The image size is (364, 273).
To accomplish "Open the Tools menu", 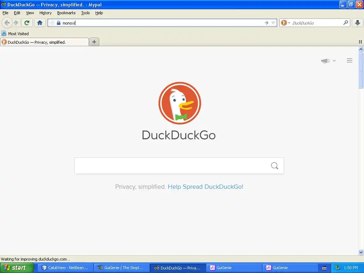I will tap(85, 13).
